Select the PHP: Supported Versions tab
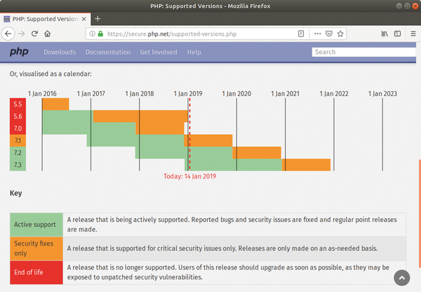 [x=45, y=19]
